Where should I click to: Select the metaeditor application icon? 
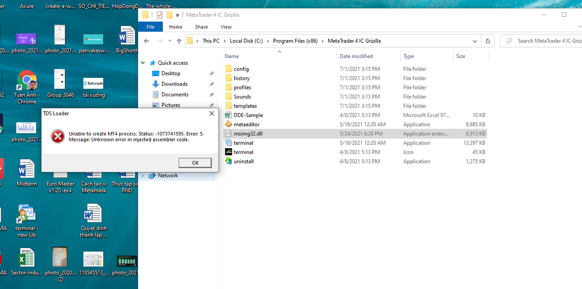coord(228,124)
